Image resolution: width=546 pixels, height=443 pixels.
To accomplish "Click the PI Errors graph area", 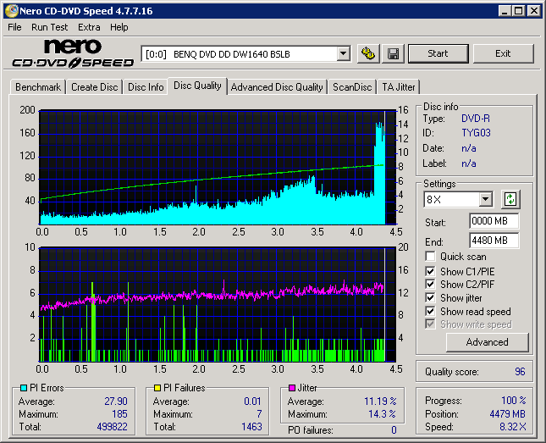I will [218, 168].
